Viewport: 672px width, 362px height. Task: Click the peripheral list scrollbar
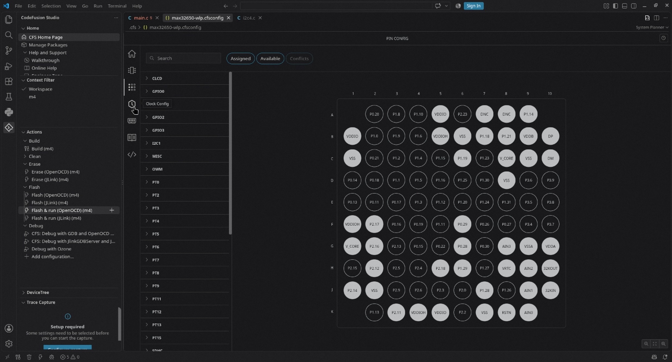[x=230, y=153]
